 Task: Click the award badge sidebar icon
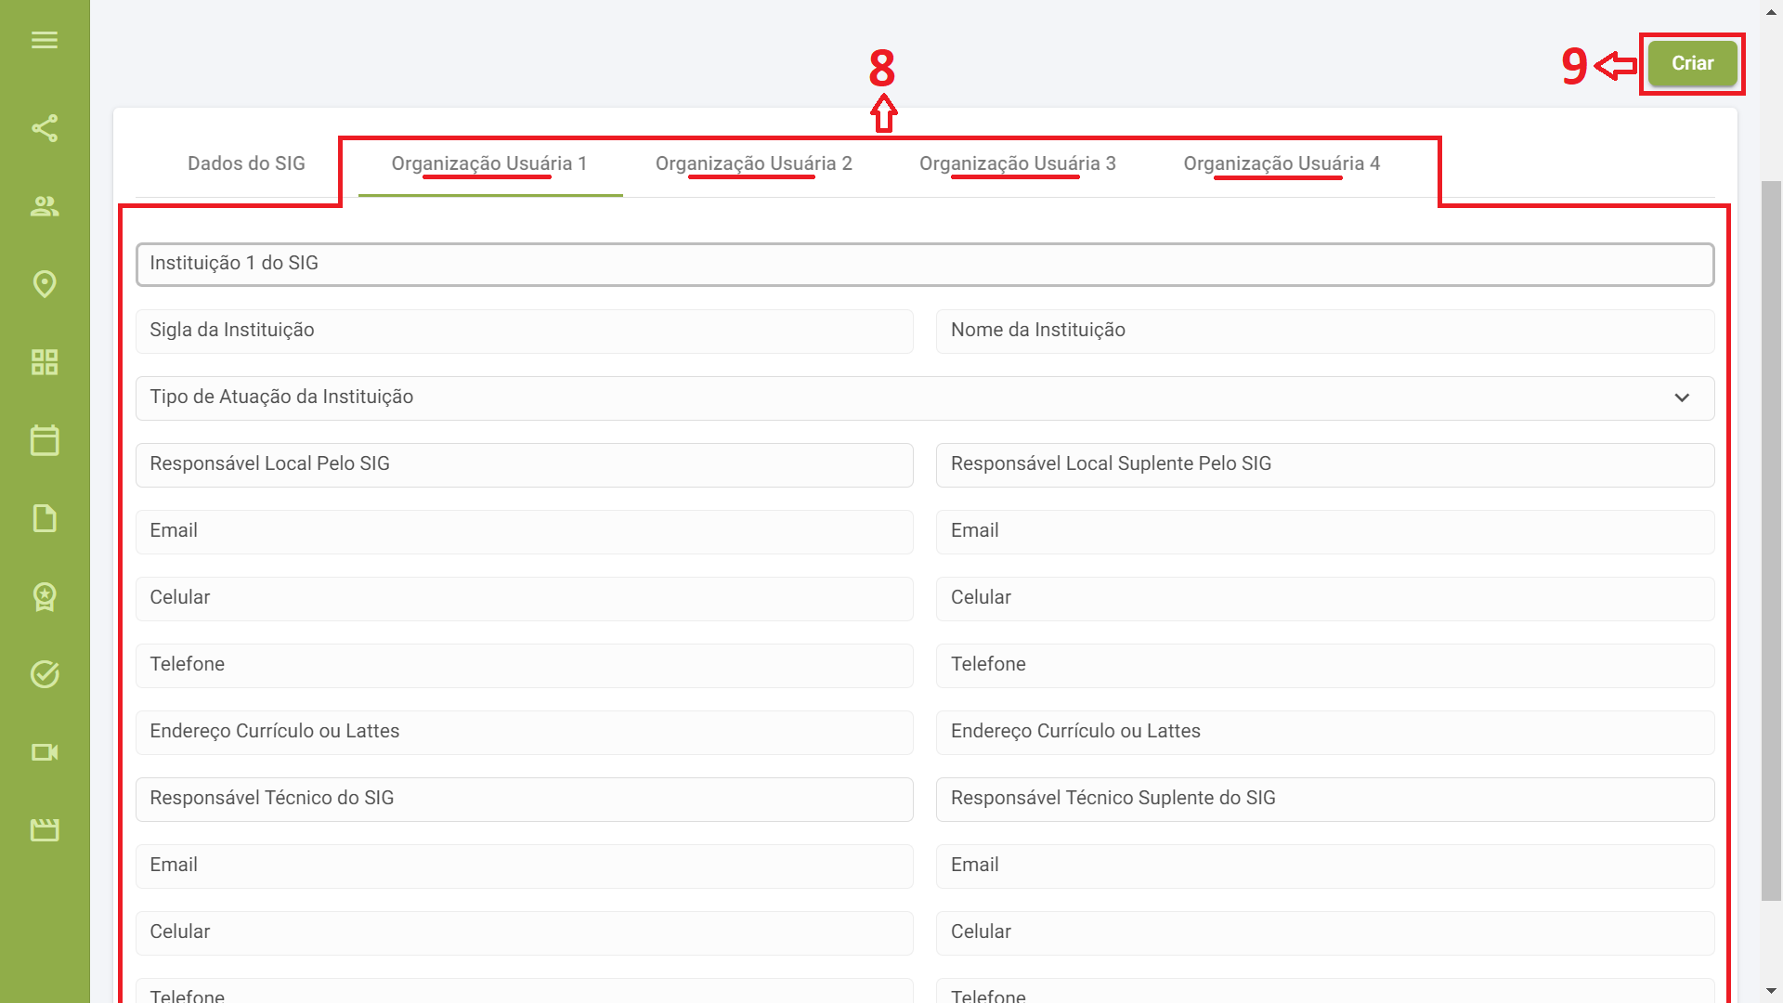point(45,596)
